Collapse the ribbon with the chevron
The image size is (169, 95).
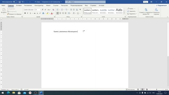click(167, 17)
